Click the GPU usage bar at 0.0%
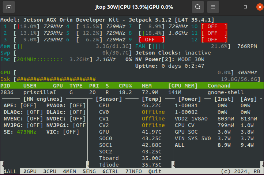Screen dimensions: 264x175 [x=124, y=72]
